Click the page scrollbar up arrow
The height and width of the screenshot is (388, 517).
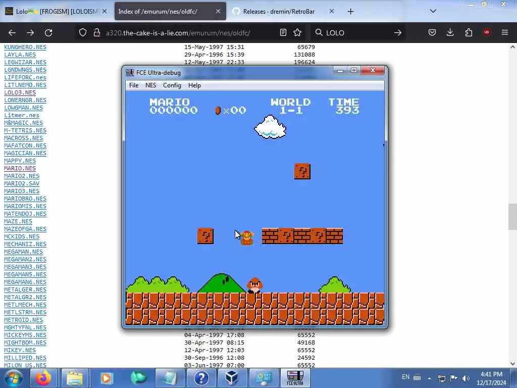coord(512,47)
